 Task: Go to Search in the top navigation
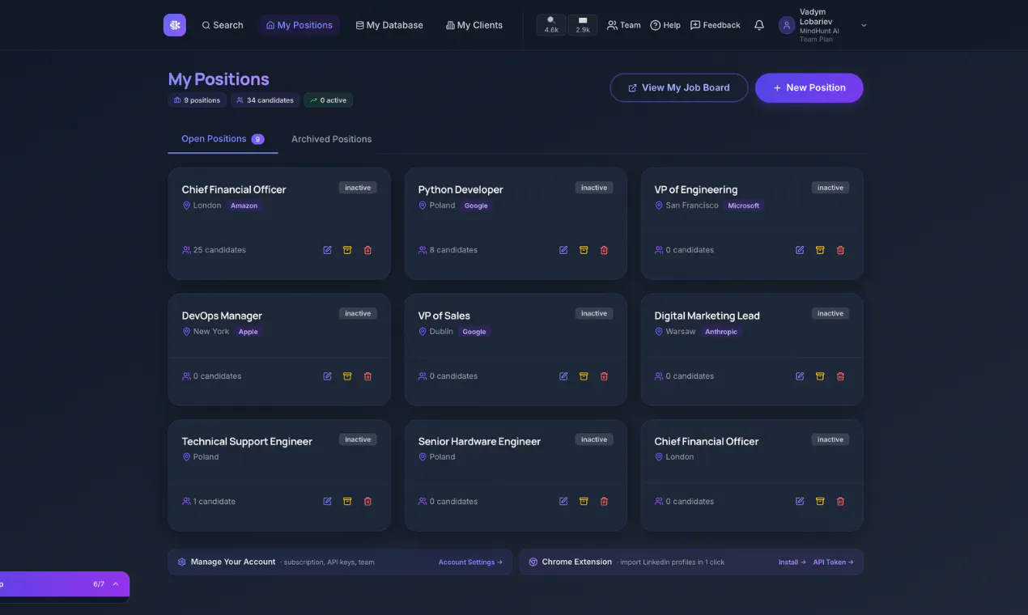point(223,25)
